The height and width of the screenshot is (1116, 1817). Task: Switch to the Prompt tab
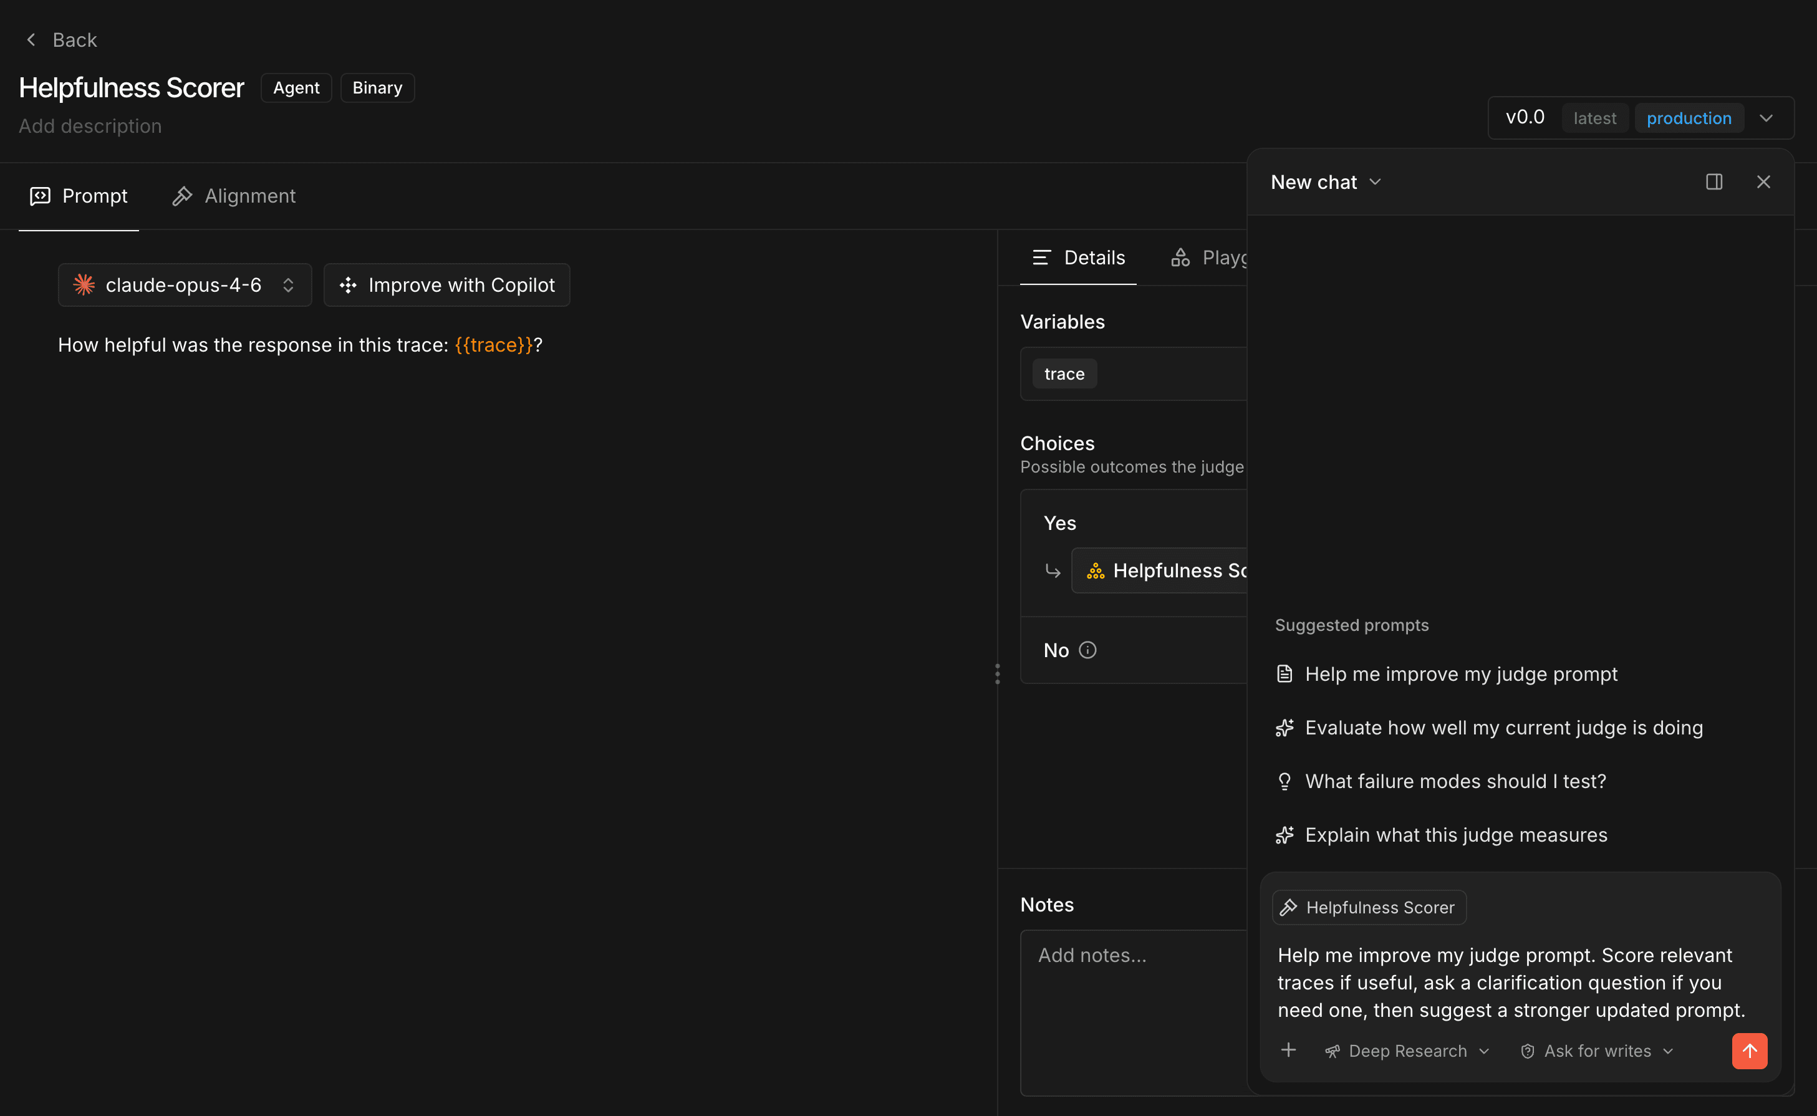tap(79, 196)
